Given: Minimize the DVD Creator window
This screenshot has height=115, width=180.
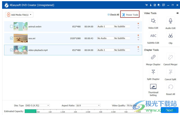Looking at the screenshot, I should [x=168, y=5].
